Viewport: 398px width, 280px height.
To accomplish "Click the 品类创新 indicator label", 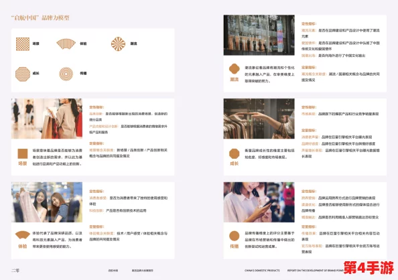I will (x=96, y=114).
